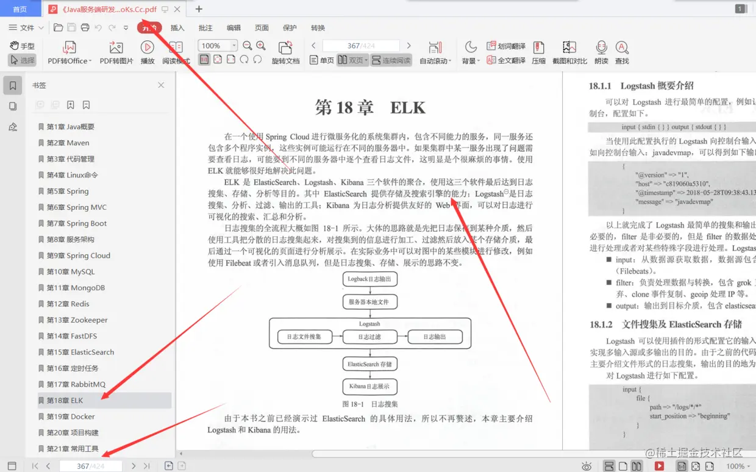Click the Print icon
This screenshot has height=472, width=756.
[x=85, y=27]
